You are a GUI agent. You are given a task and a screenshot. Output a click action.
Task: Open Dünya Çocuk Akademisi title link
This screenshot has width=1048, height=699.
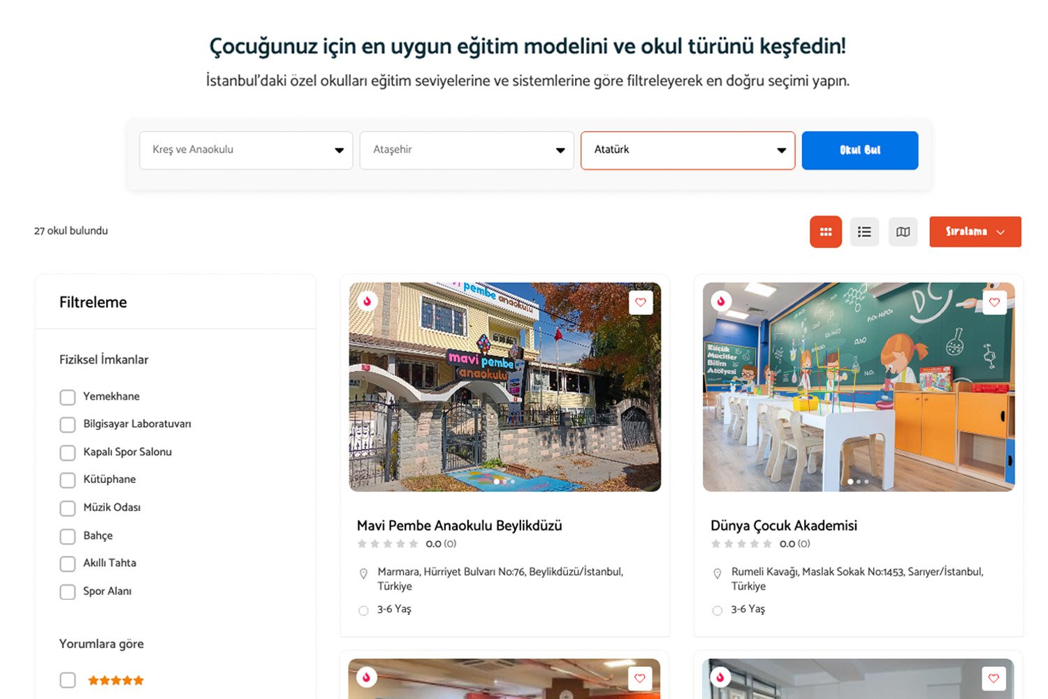(x=784, y=526)
